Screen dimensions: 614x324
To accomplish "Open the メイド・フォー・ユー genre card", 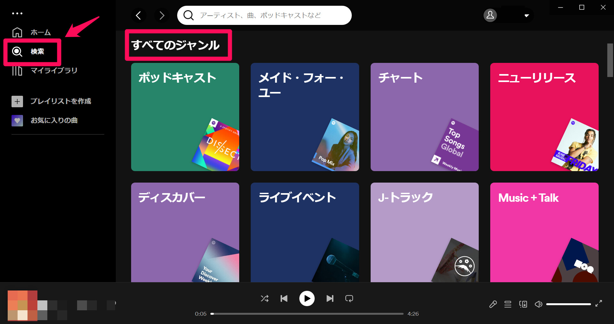I will click(x=305, y=117).
